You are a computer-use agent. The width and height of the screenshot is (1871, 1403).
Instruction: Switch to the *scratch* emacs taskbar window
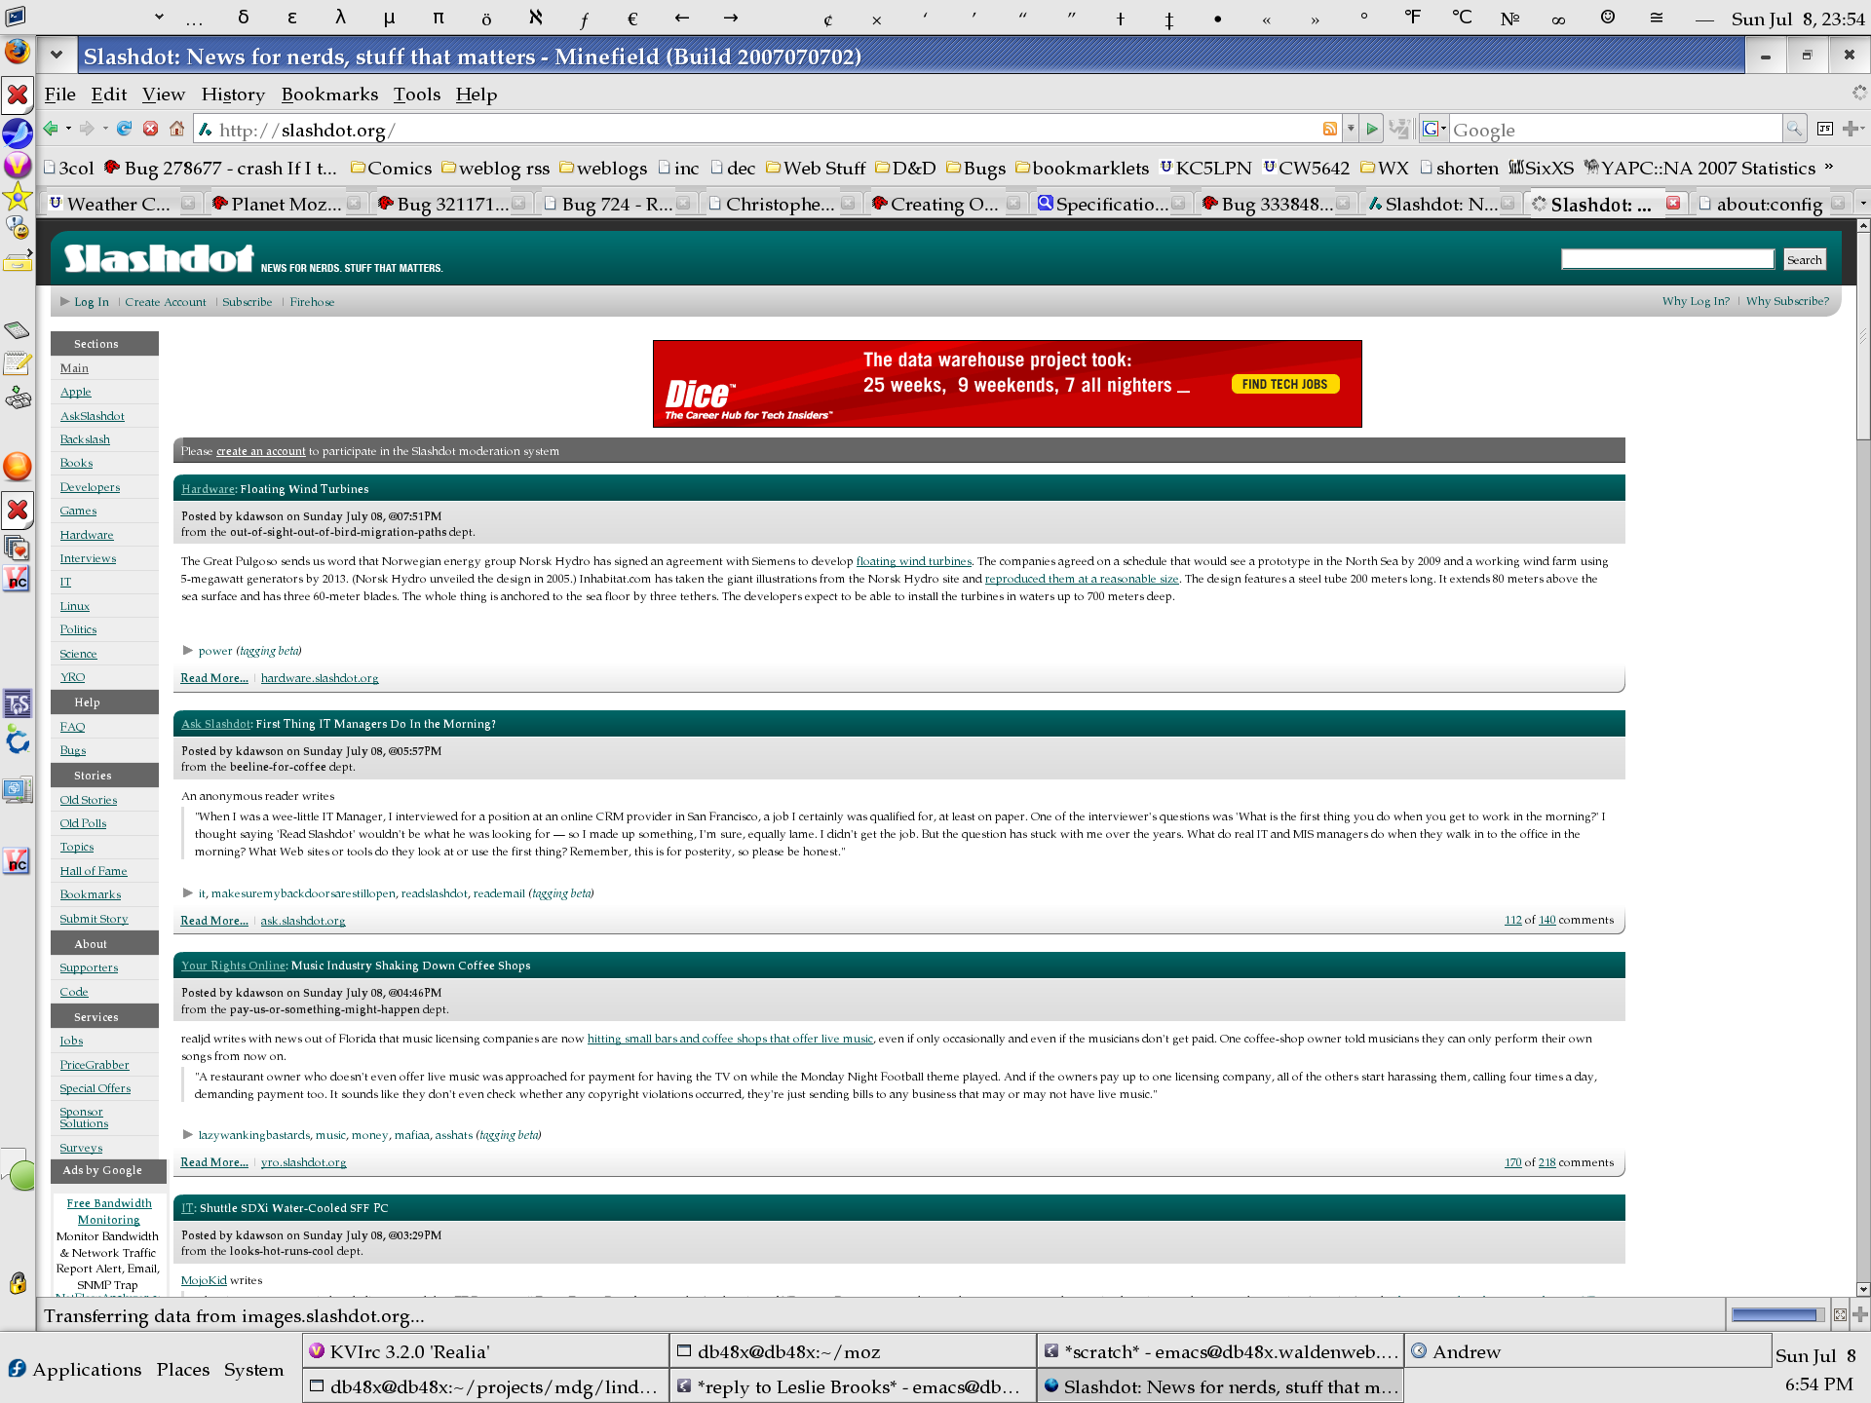[x=1220, y=1351]
